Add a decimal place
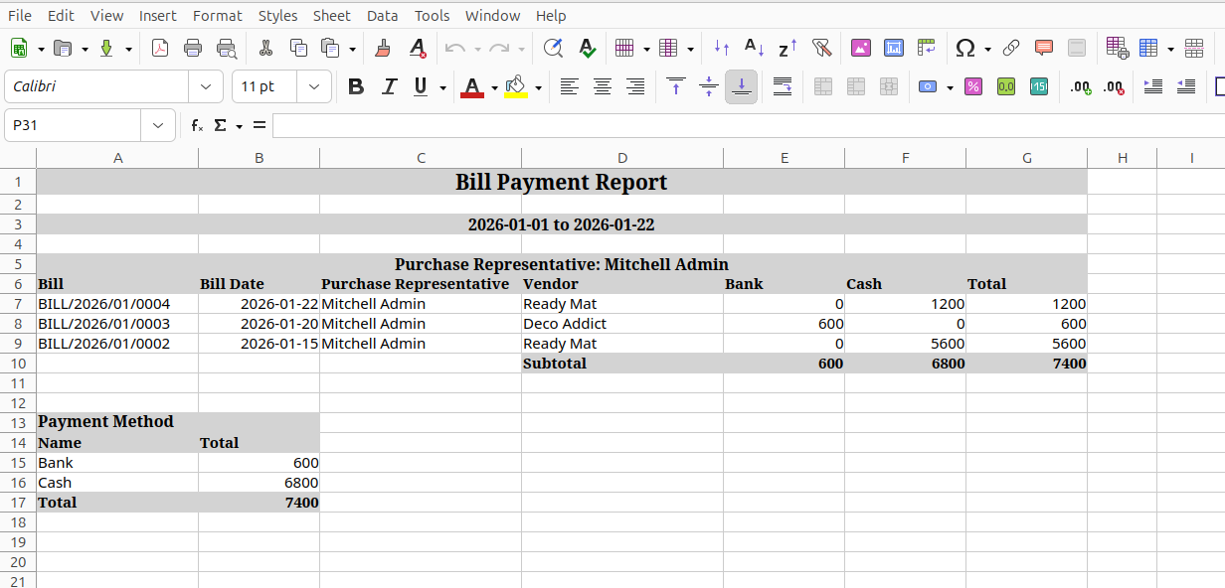The height and width of the screenshot is (588, 1225). [x=1081, y=86]
